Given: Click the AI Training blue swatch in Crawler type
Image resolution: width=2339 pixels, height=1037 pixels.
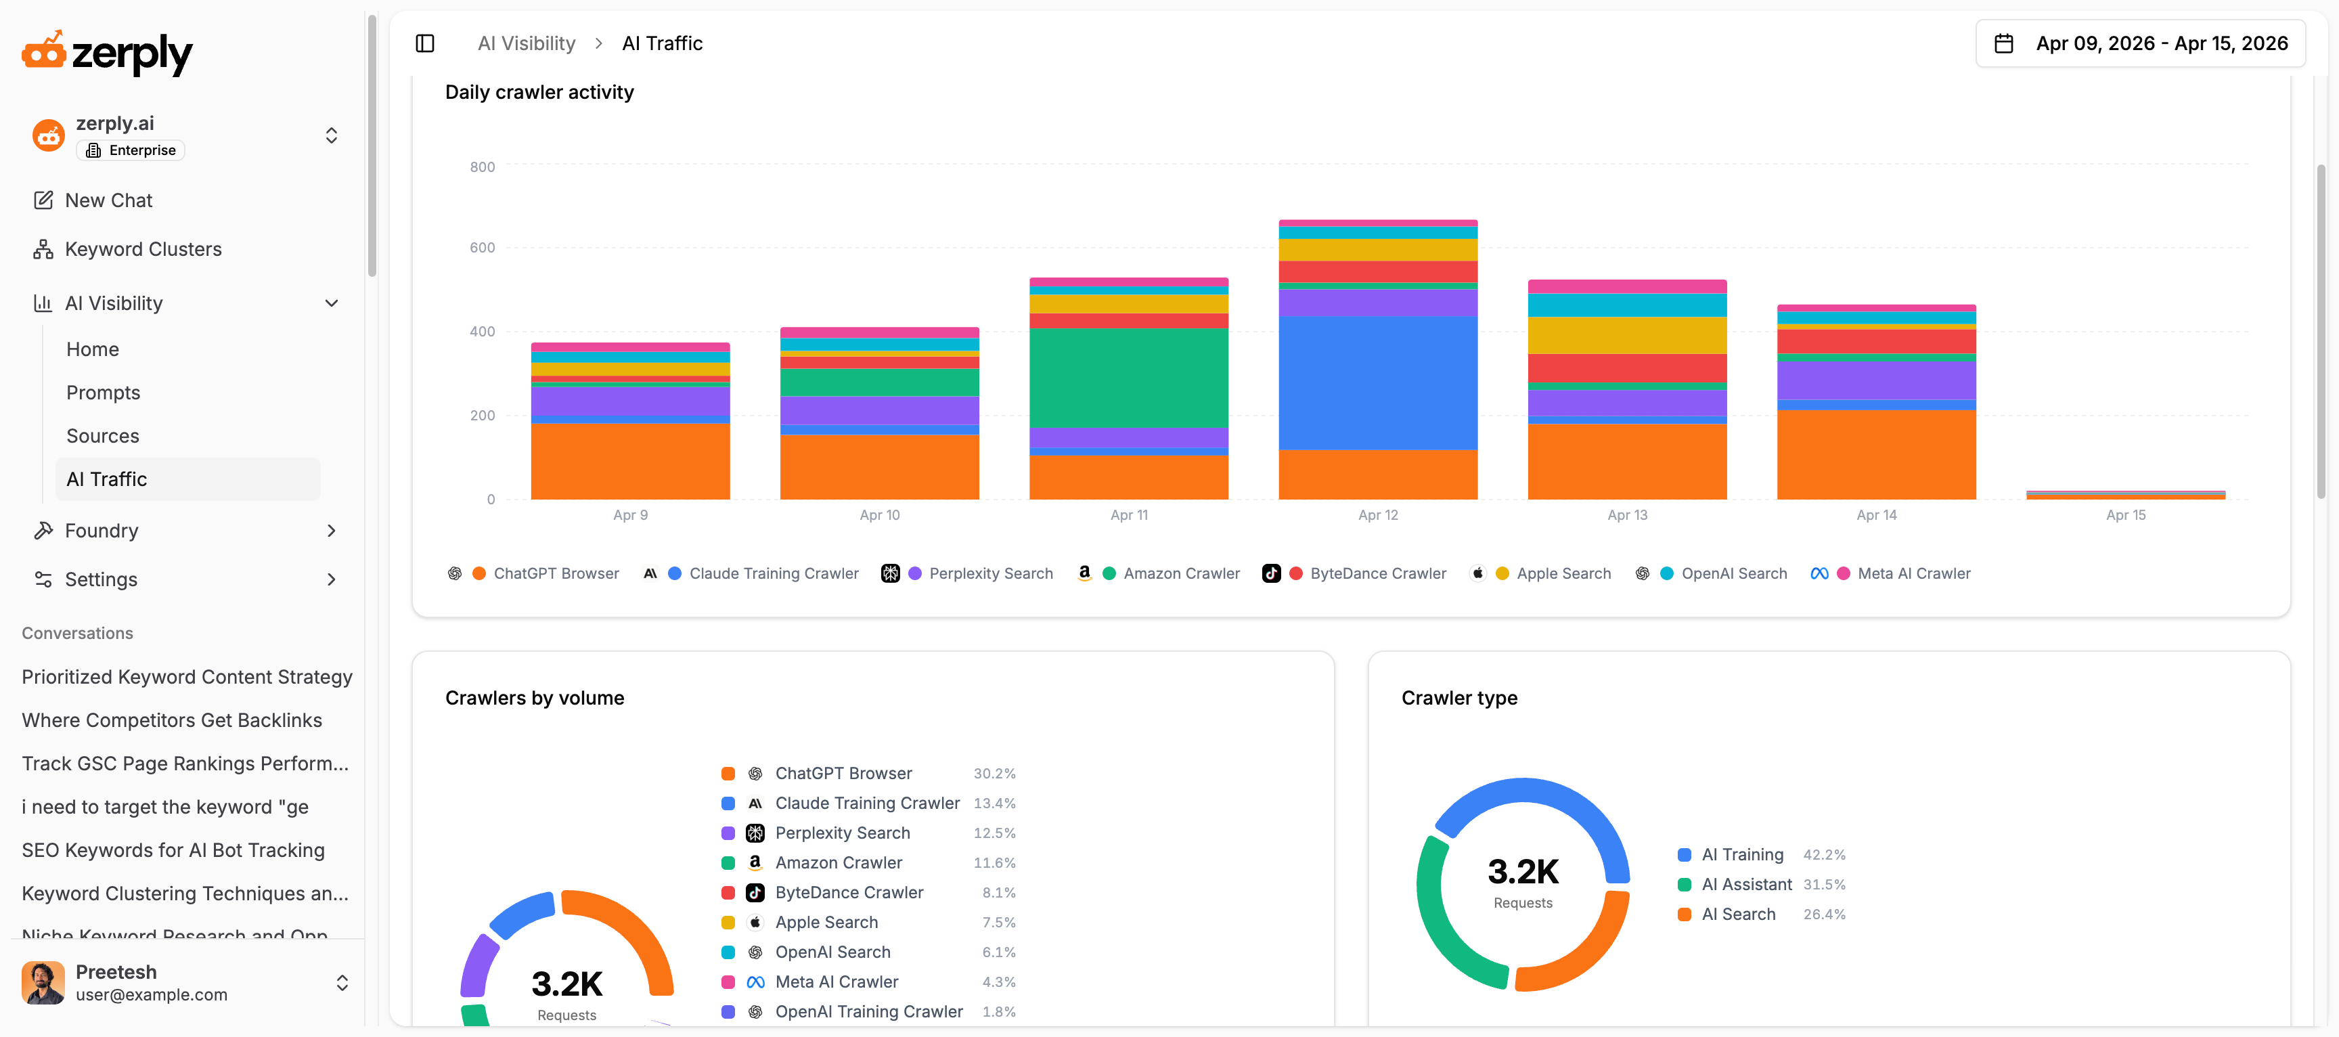Looking at the screenshot, I should [x=1685, y=854].
